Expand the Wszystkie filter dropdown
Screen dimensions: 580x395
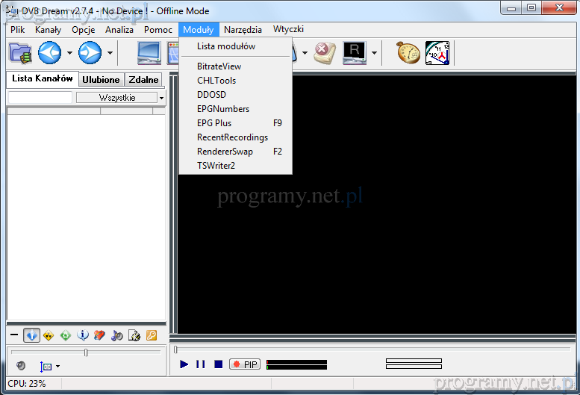click(161, 98)
